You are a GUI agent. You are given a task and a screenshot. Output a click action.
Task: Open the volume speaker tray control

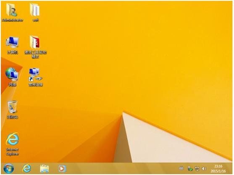click(204, 169)
